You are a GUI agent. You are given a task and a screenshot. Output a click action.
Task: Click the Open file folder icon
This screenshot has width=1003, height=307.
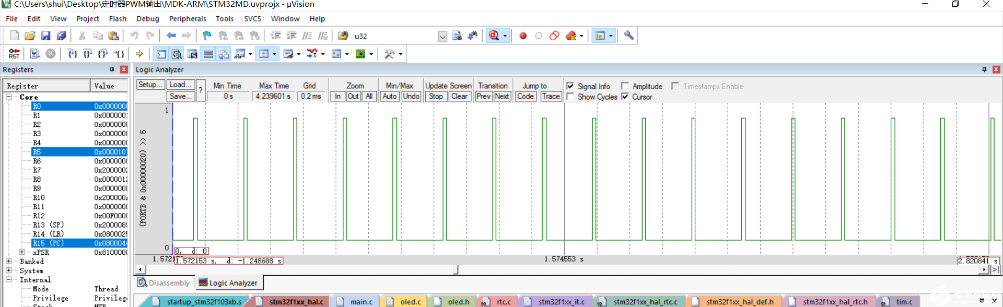point(30,36)
